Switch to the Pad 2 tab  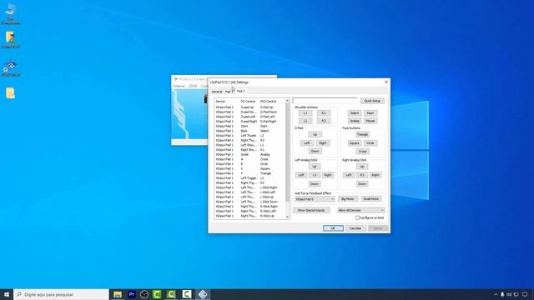[241, 91]
